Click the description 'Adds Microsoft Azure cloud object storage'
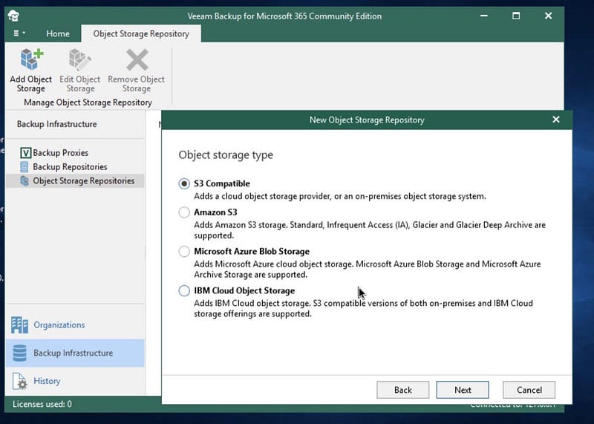 (368, 269)
